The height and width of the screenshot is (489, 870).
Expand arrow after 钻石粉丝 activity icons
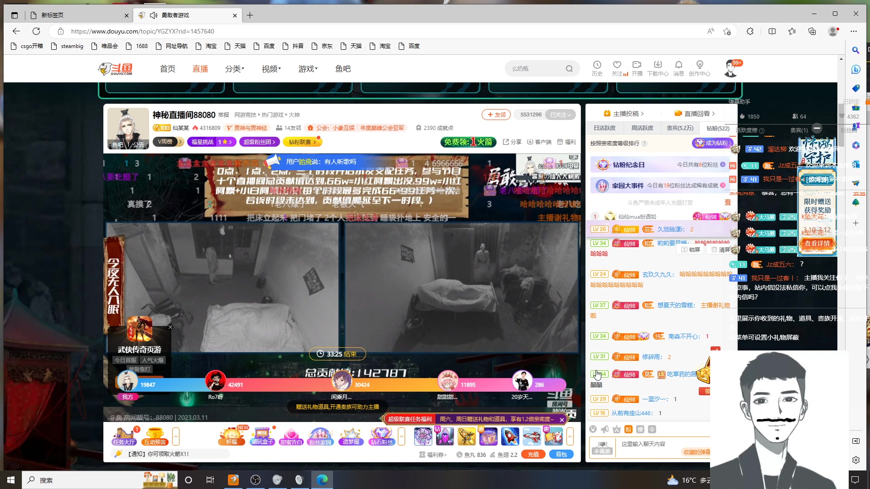point(401,436)
